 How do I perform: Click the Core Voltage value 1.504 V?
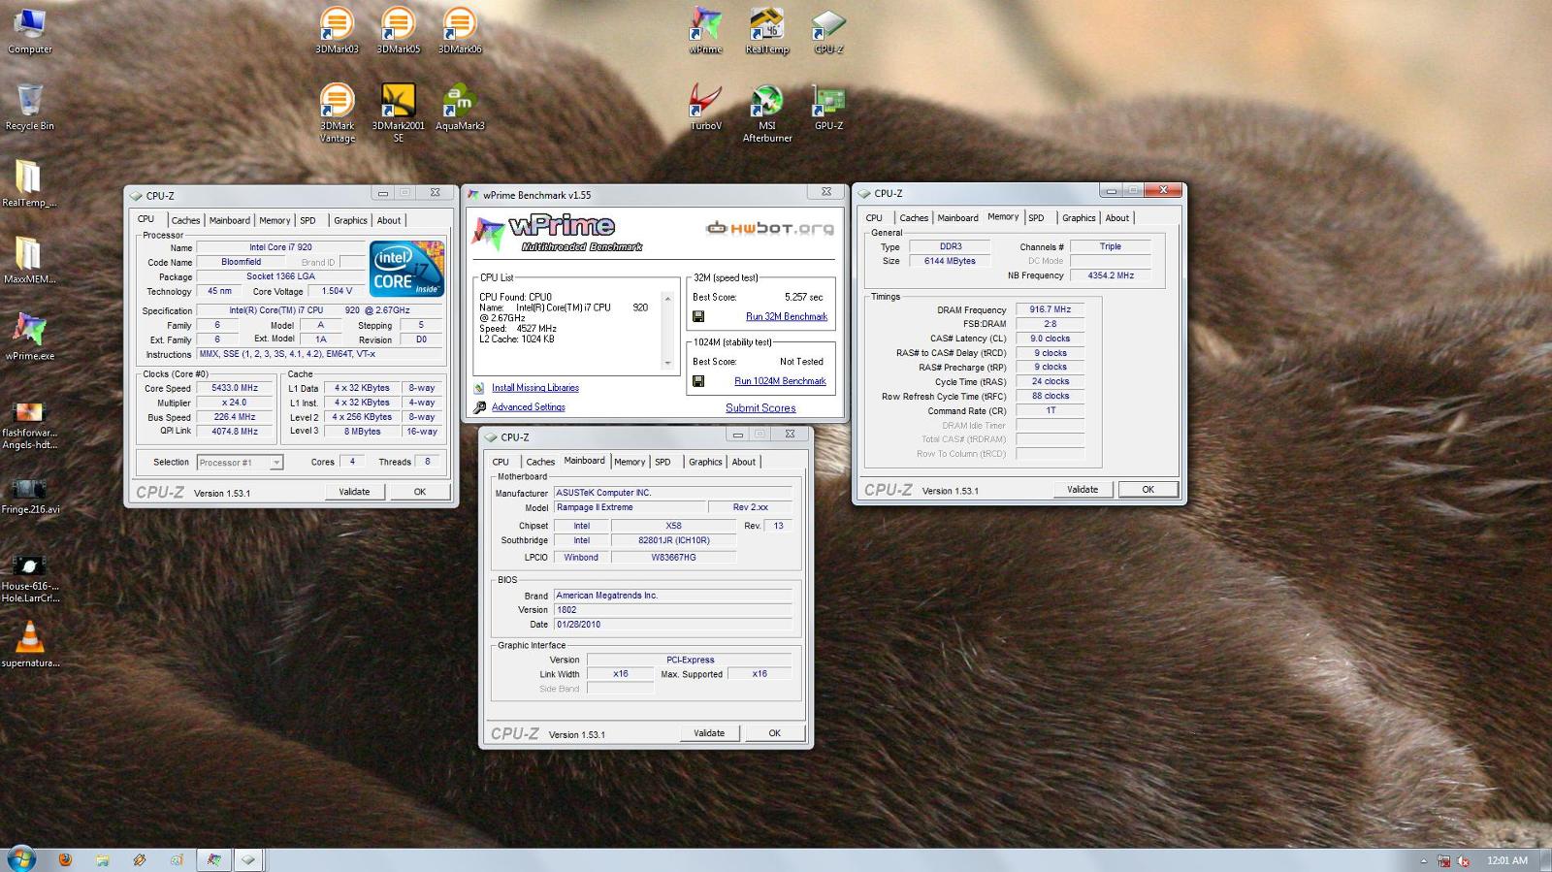(337, 291)
